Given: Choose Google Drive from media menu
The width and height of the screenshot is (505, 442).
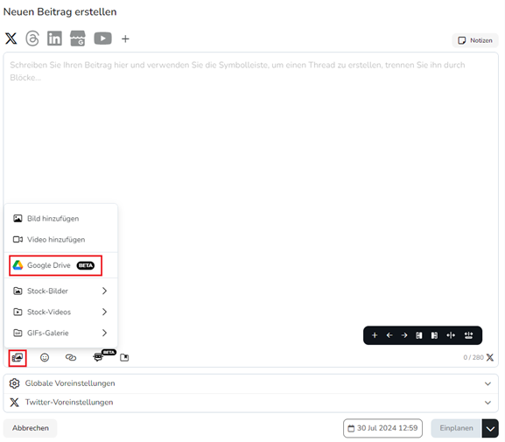Looking at the screenshot, I should pos(55,265).
